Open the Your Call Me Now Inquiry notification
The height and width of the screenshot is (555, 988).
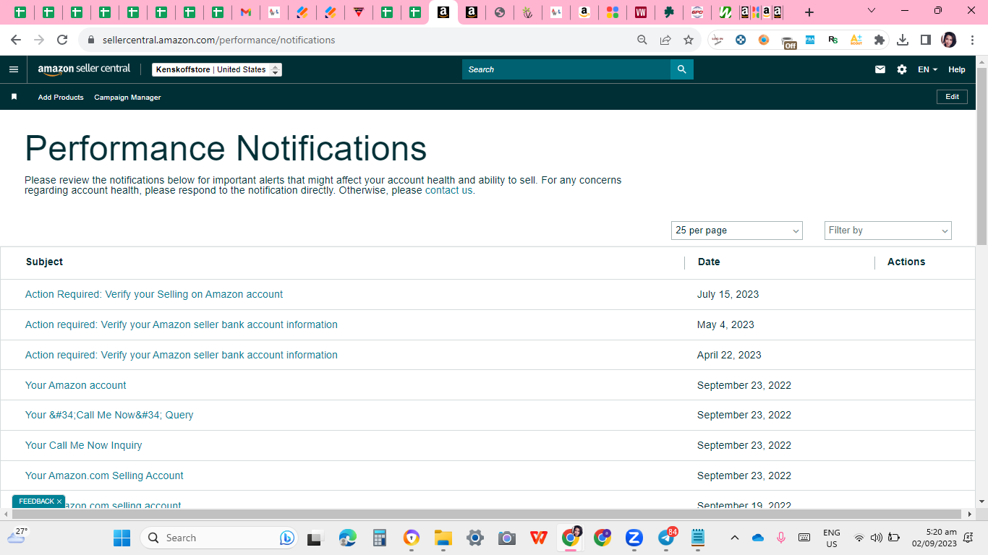point(84,445)
